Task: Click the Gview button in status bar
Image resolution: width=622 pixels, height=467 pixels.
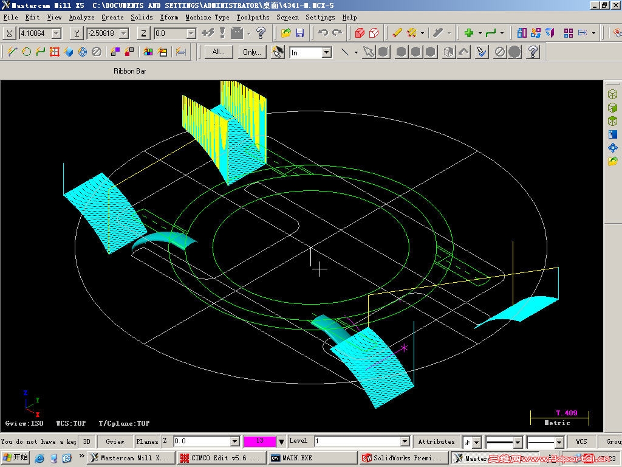Action: pos(115,441)
